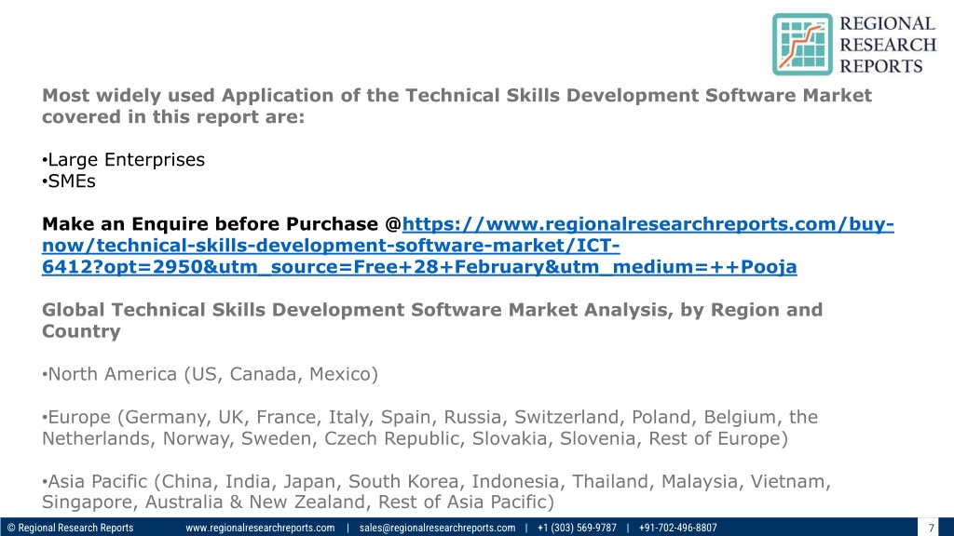Select the '+91-702-496-8807' phone number
This screenshot has width=954, height=536.
pos(678,528)
